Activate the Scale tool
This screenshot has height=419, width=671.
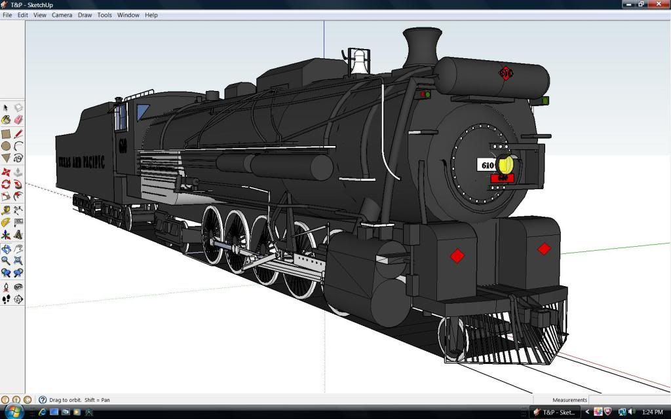(x=5, y=196)
